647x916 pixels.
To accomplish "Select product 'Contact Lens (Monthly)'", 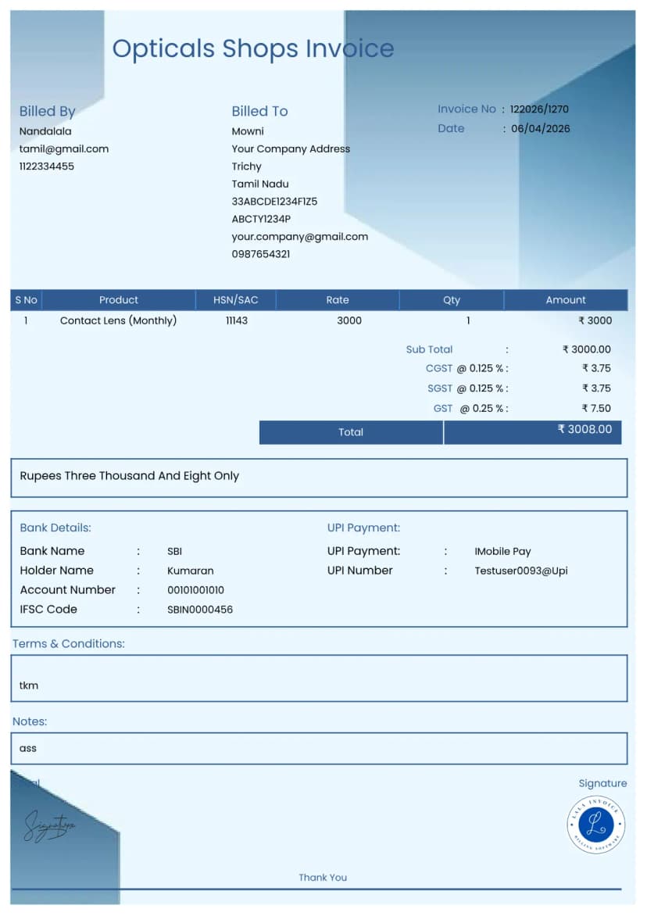I will tap(118, 320).
